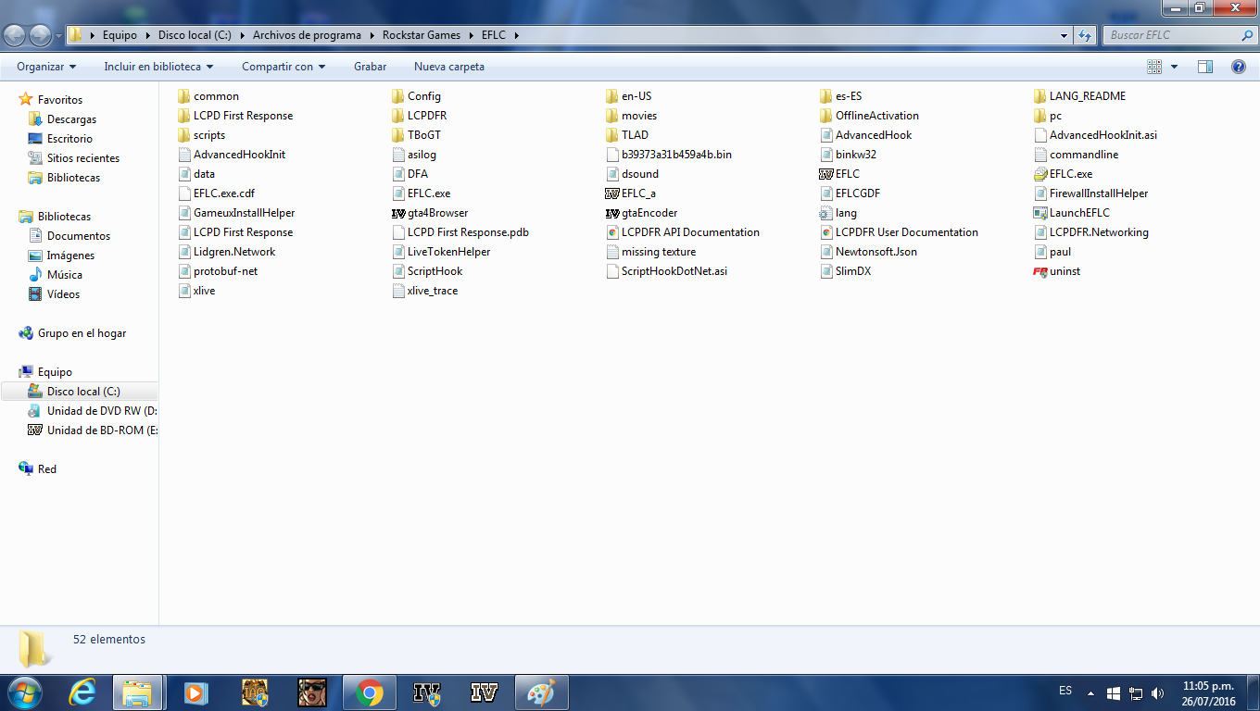Change the folder view mode

(x=1154, y=67)
